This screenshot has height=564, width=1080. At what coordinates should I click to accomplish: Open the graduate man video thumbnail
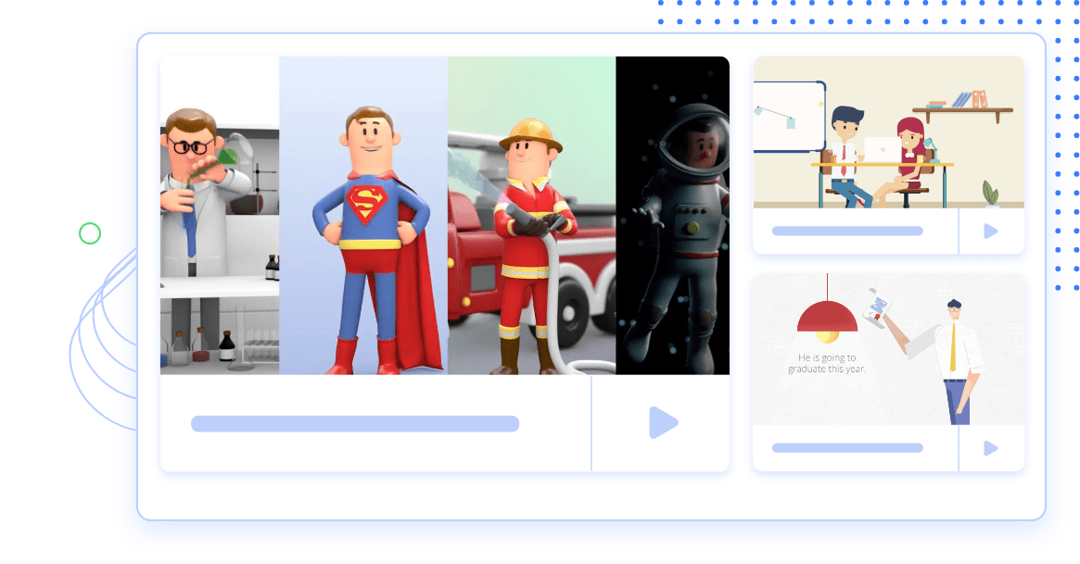coord(888,349)
